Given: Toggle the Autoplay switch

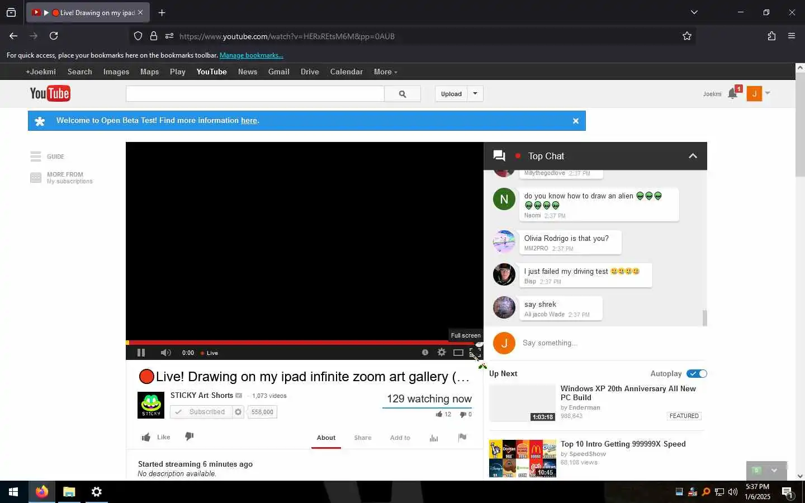Looking at the screenshot, I should tap(697, 373).
